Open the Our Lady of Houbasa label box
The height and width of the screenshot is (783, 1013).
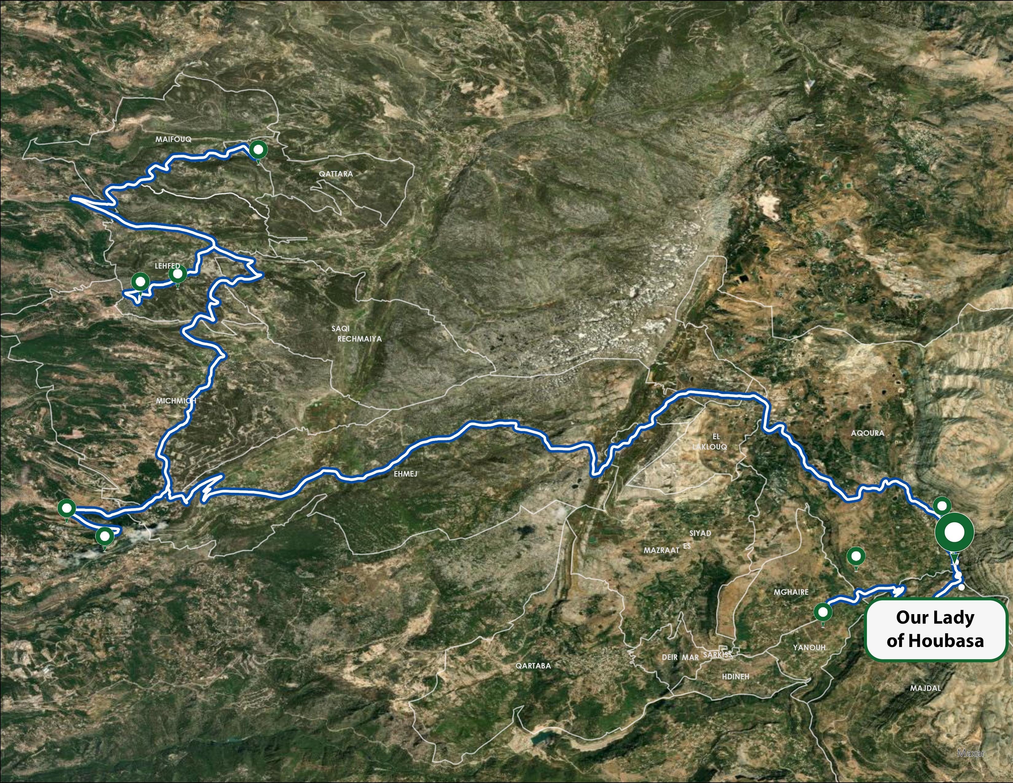tap(937, 629)
